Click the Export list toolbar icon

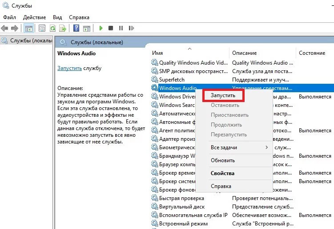pyautogui.click(x=63, y=28)
